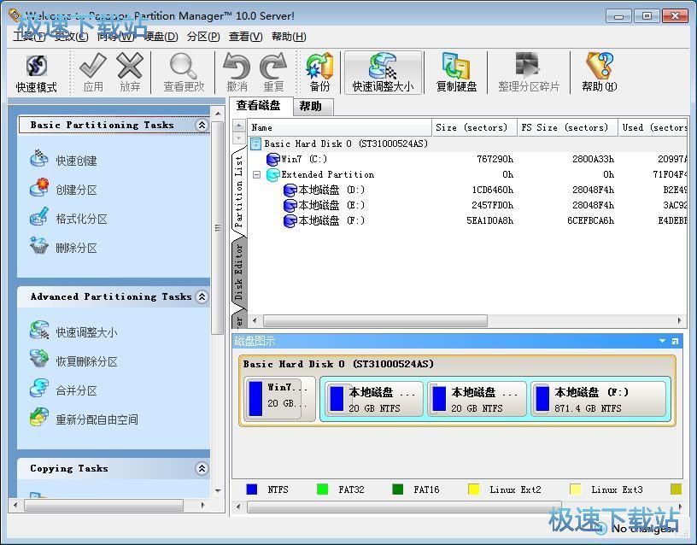
Task: Collapse Basic Partitioning Tasks section
Action: [202, 125]
